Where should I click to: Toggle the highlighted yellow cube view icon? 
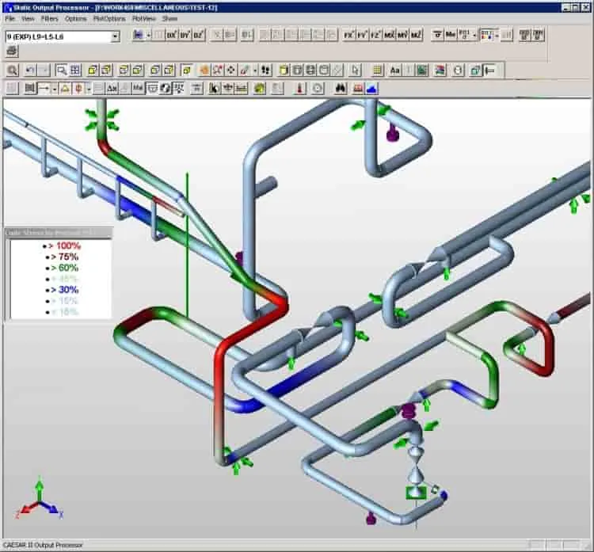click(186, 70)
